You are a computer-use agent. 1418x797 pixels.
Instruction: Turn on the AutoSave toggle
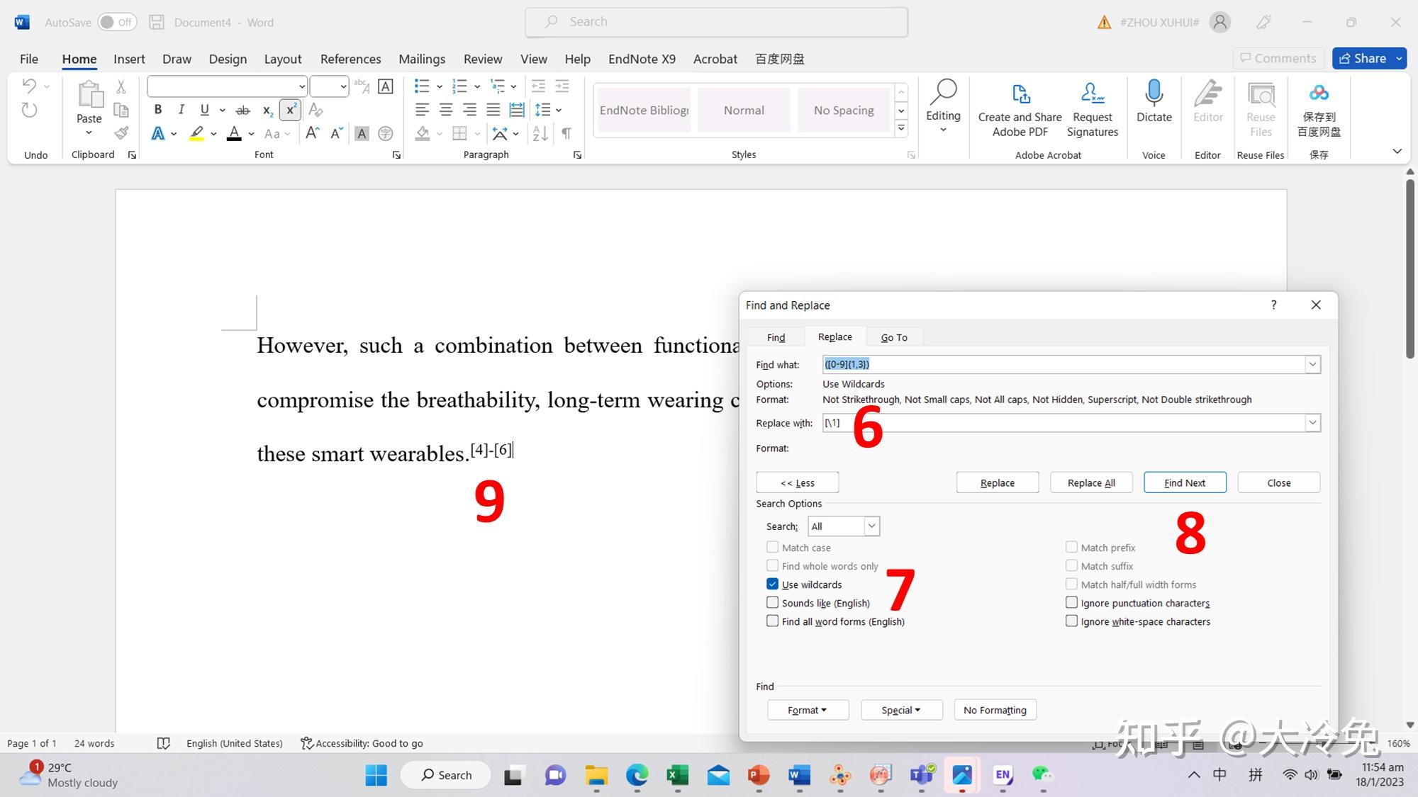pyautogui.click(x=117, y=22)
